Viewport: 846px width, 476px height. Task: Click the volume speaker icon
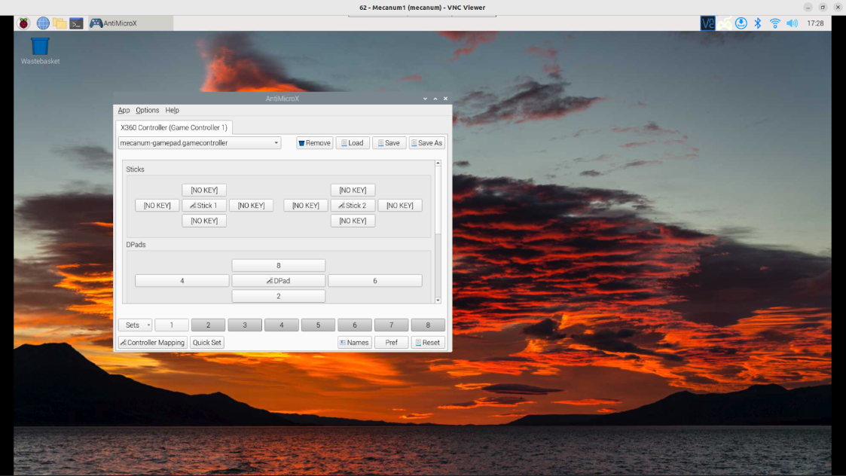pyautogui.click(x=792, y=23)
